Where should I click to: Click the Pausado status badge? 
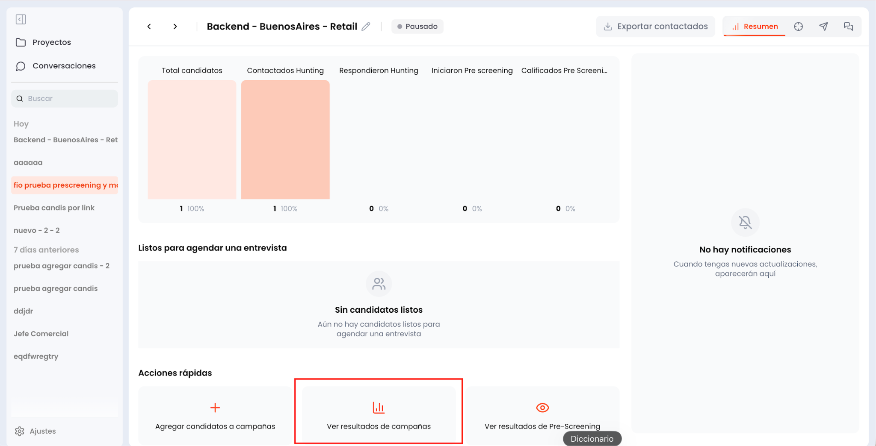tap(417, 26)
